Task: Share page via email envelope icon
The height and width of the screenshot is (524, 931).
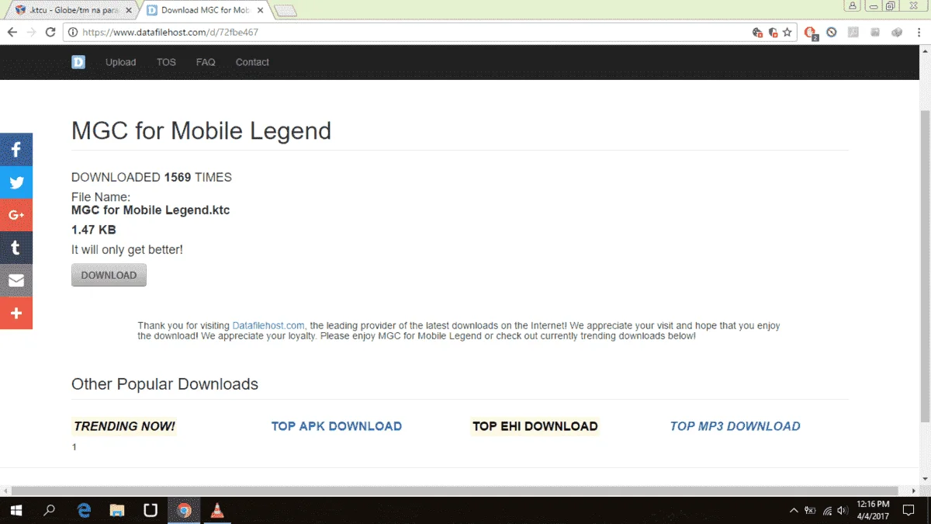Action: (16, 280)
